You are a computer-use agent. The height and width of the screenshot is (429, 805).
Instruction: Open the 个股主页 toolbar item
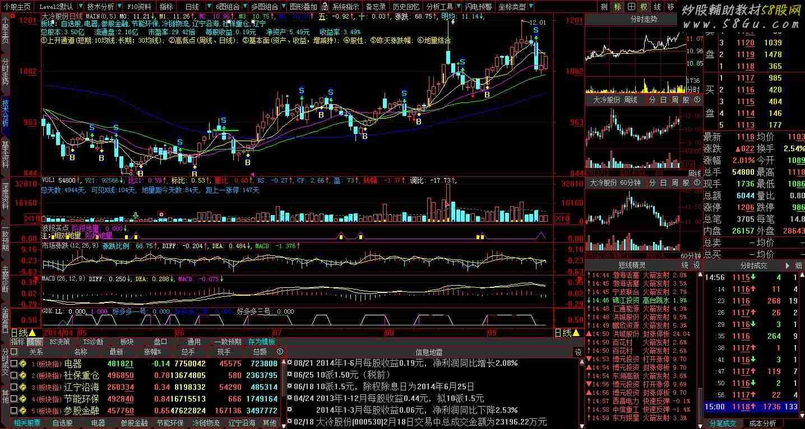[17, 7]
